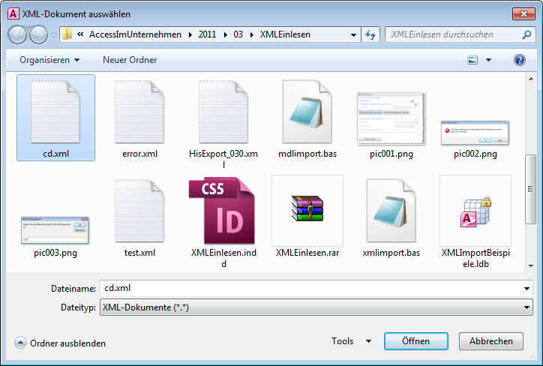Image resolution: width=543 pixels, height=366 pixels.
Task: Select the xmlimport.bas file icon
Action: coord(391,211)
